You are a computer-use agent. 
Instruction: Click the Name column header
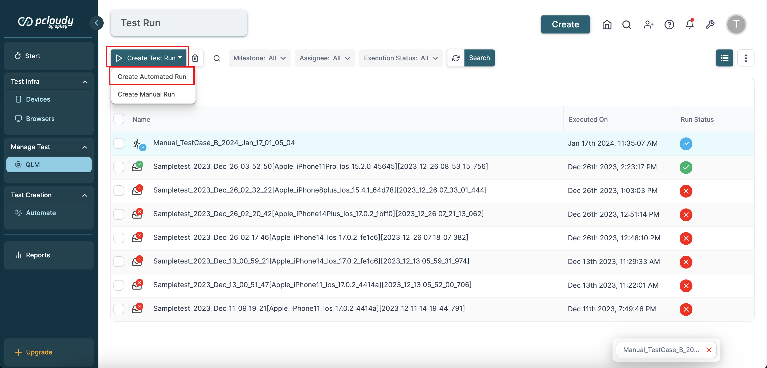point(141,119)
